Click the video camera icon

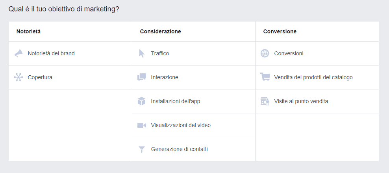[142, 125]
